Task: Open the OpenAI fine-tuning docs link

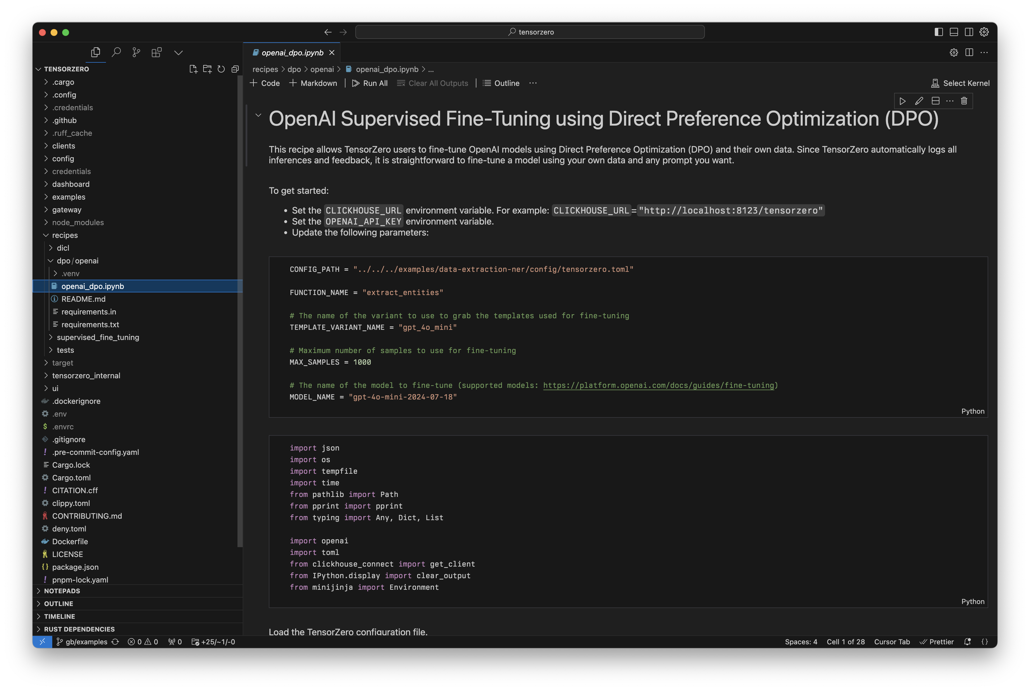Action: click(658, 385)
